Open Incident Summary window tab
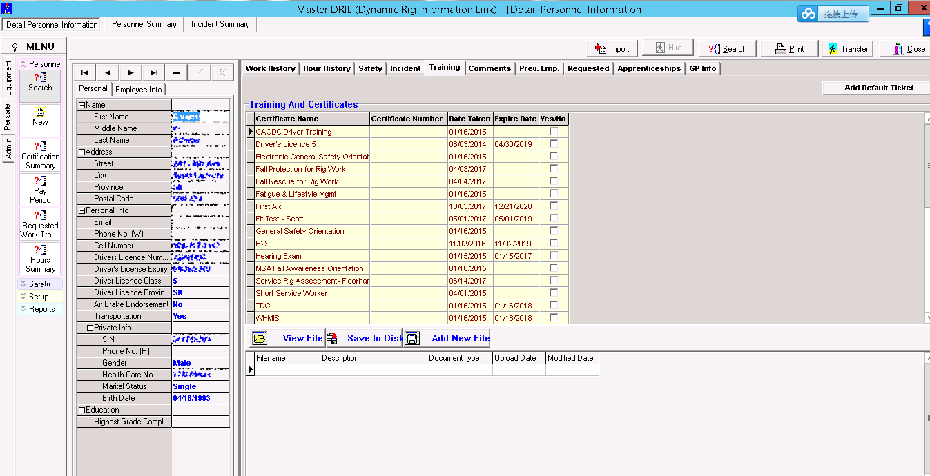930x476 pixels. click(x=220, y=24)
